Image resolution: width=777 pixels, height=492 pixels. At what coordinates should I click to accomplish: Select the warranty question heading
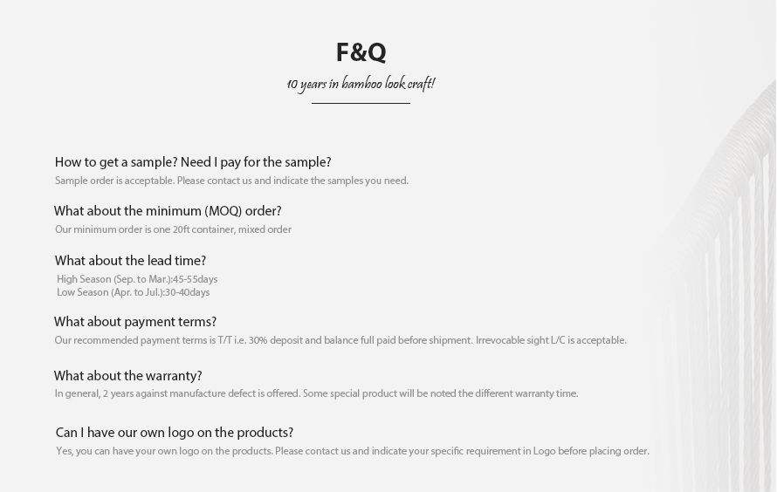[127, 376]
